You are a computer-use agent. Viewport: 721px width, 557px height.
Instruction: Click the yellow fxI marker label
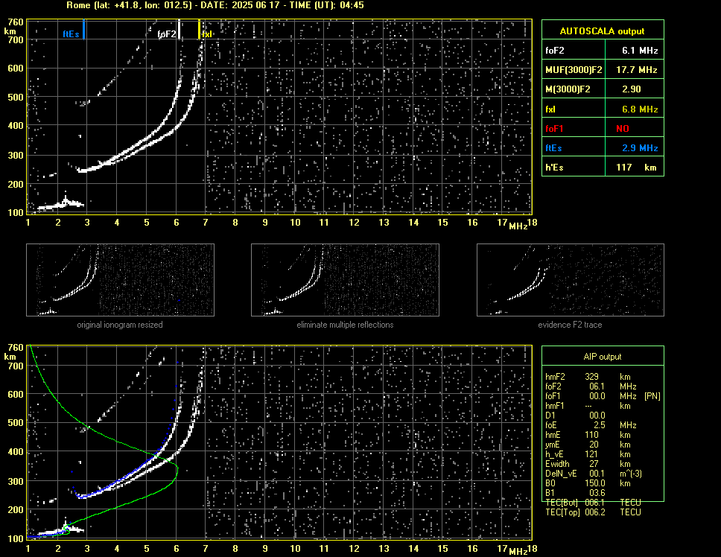pyautogui.click(x=206, y=34)
